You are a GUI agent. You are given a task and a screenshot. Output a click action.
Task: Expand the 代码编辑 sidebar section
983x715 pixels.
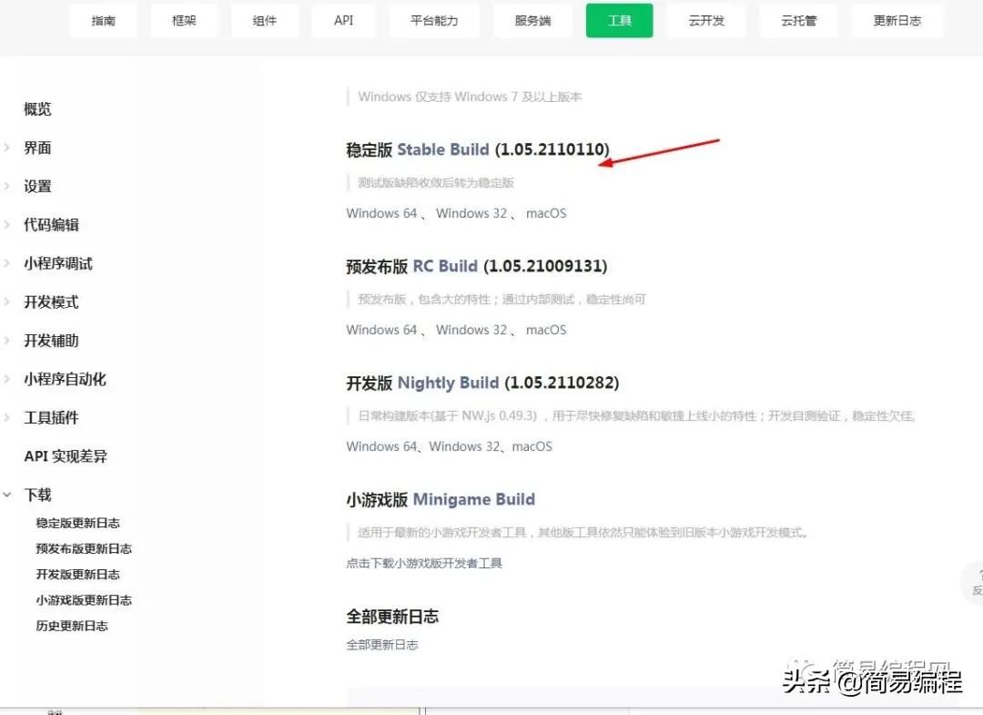click(x=50, y=224)
